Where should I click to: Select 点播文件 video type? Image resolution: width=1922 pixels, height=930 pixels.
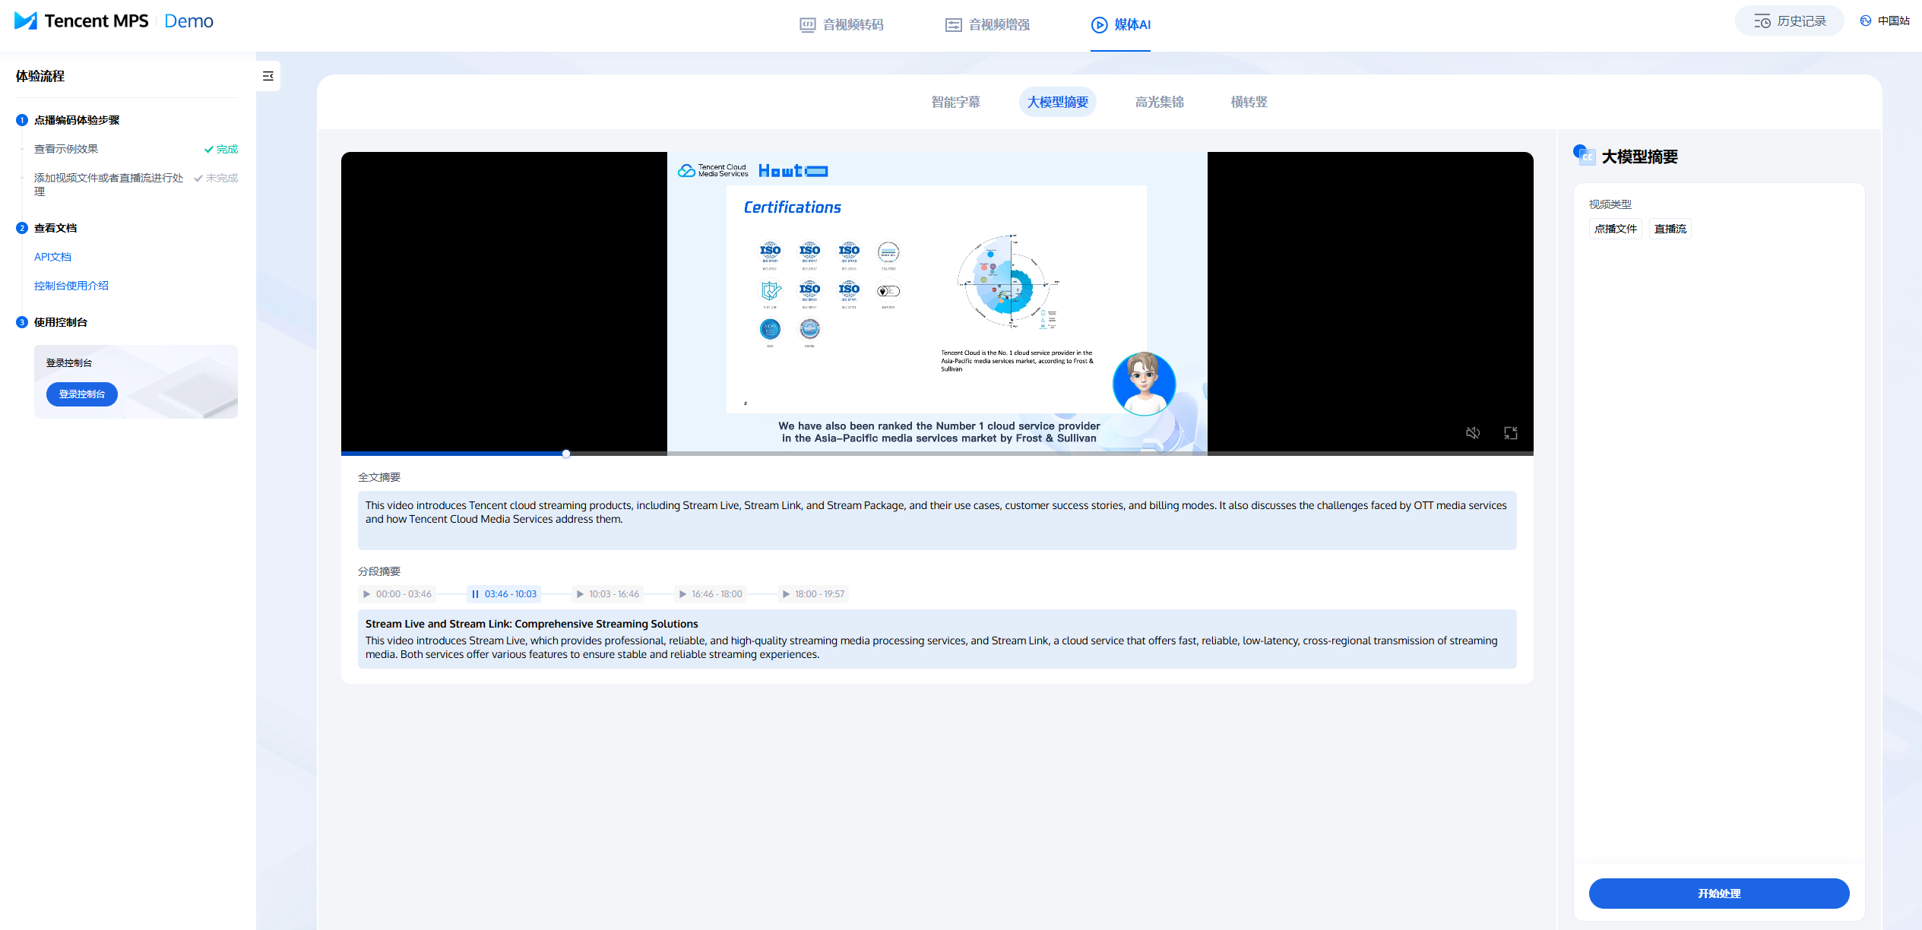click(1615, 229)
